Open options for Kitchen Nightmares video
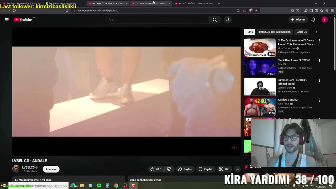The height and width of the screenshot is (189, 336). pos(319,41)
